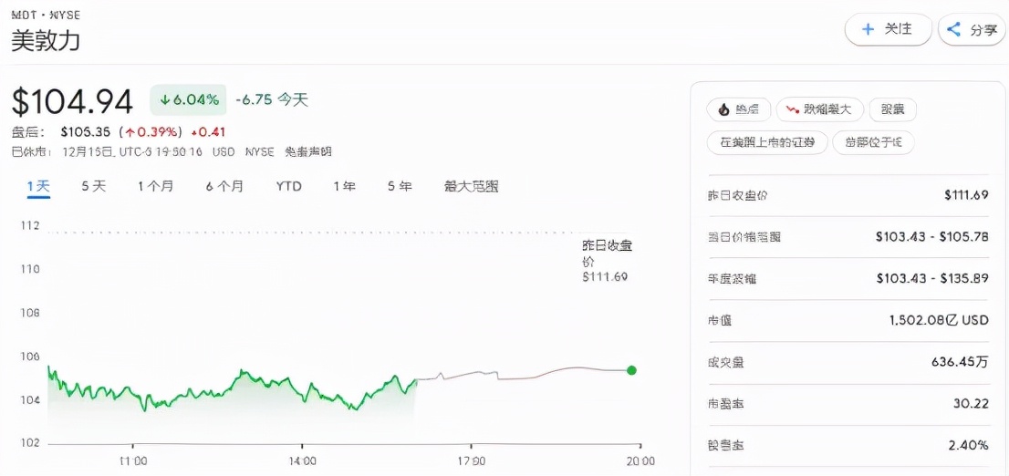Click the third chip after the downtrend chip
This screenshot has height=476, width=1009.
coord(892,110)
